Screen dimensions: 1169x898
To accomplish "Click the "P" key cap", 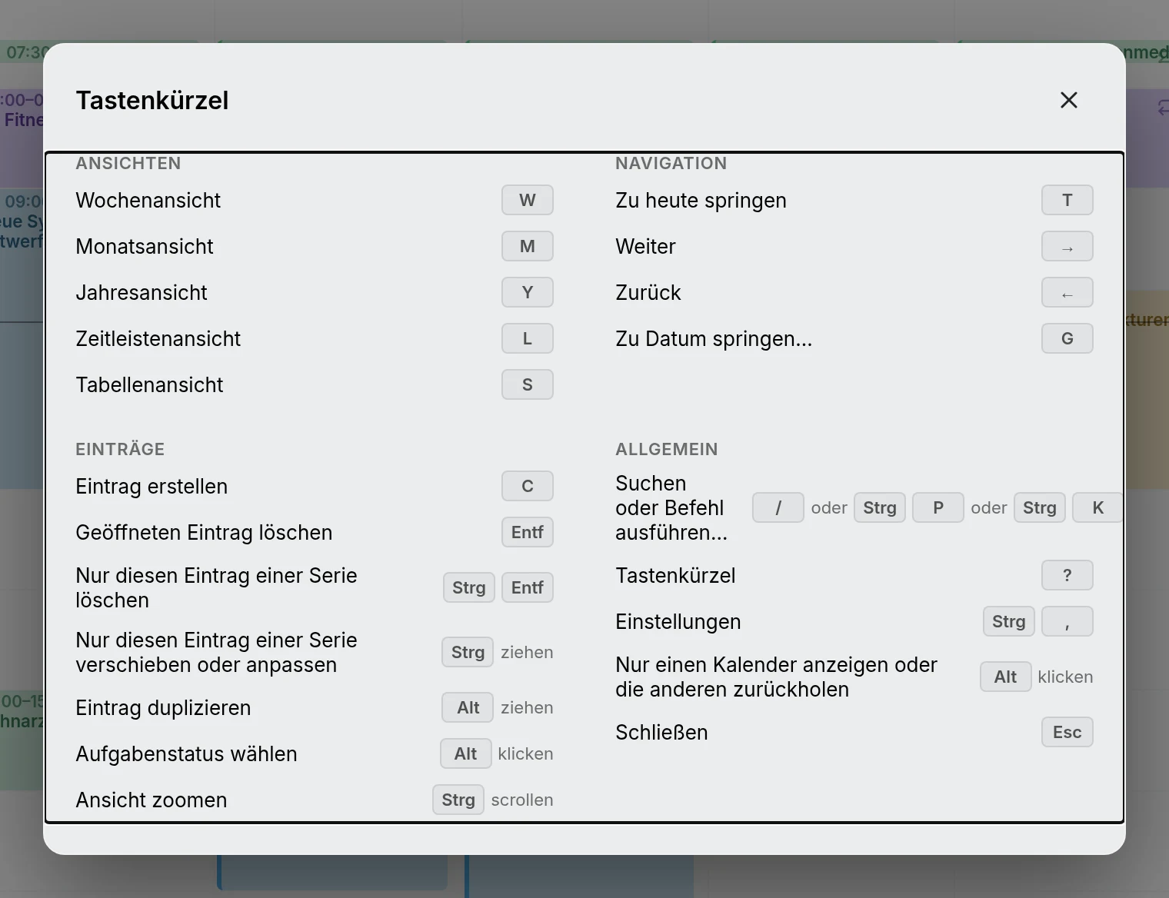I will point(938,507).
